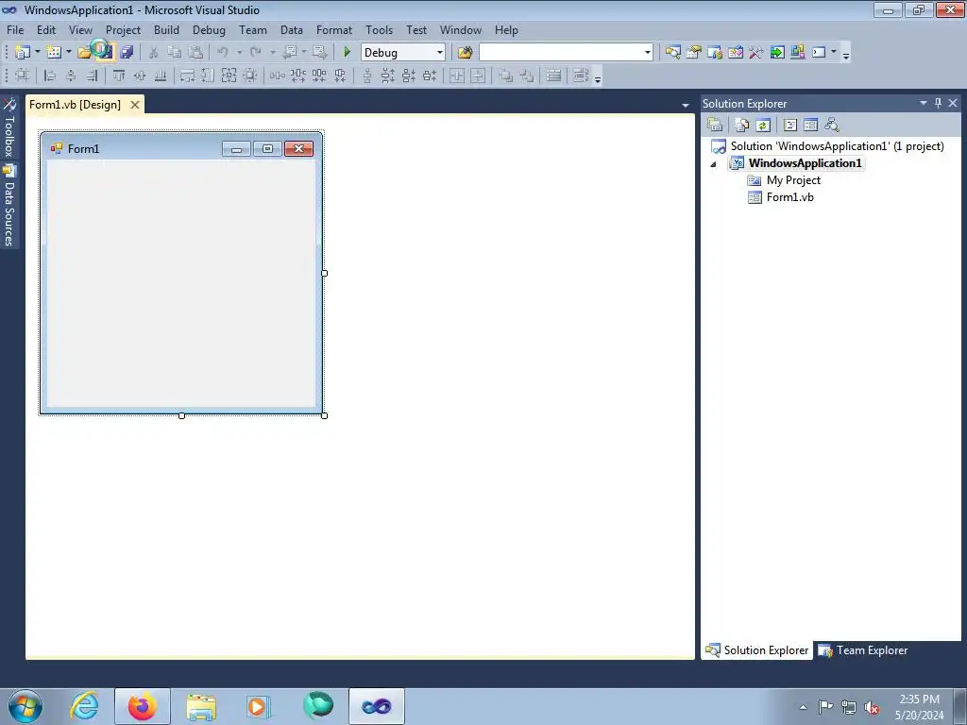The image size is (967, 725).
Task: Open the Format menu
Action: [333, 29]
